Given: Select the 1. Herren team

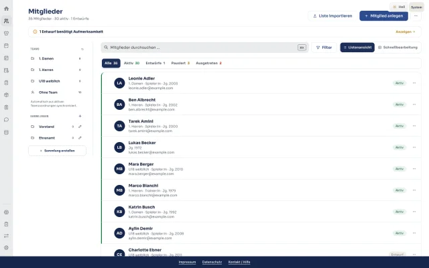Looking at the screenshot, I should (x=56, y=70).
